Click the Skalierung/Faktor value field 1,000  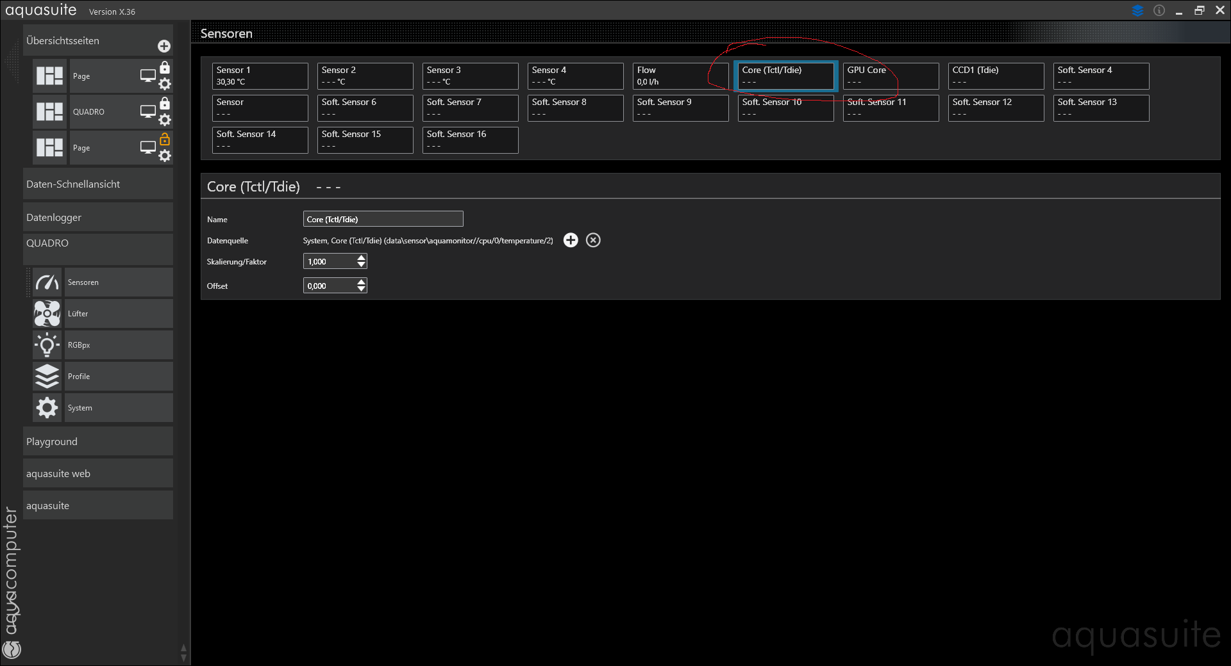coord(330,261)
